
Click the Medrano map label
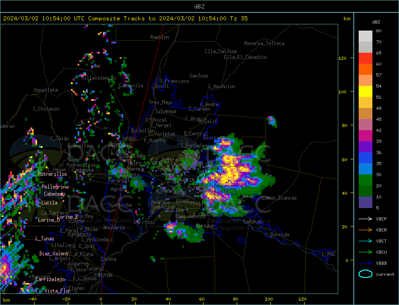click(x=160, y=203)
